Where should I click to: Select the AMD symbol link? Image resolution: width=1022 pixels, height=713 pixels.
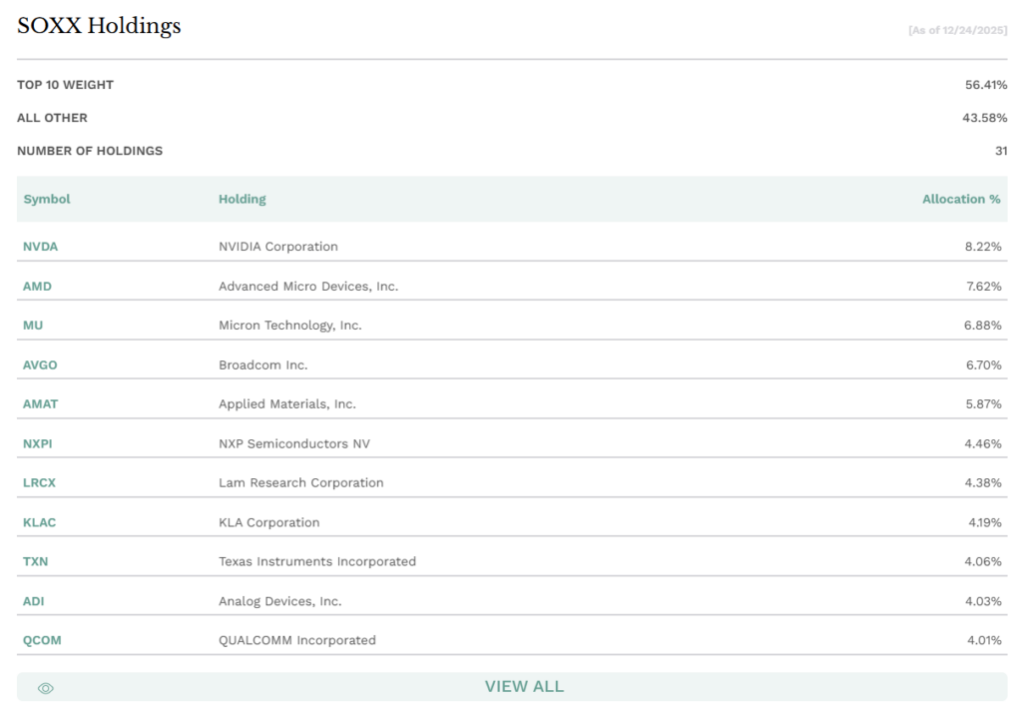coord(37,286)
